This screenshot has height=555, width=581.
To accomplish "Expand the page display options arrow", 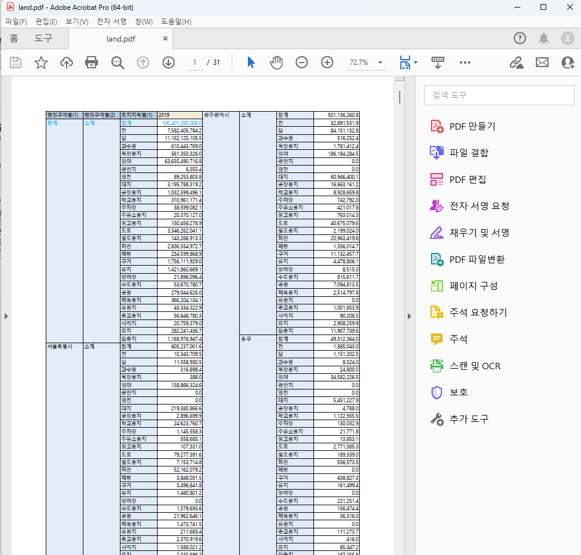I will (416, 63).
